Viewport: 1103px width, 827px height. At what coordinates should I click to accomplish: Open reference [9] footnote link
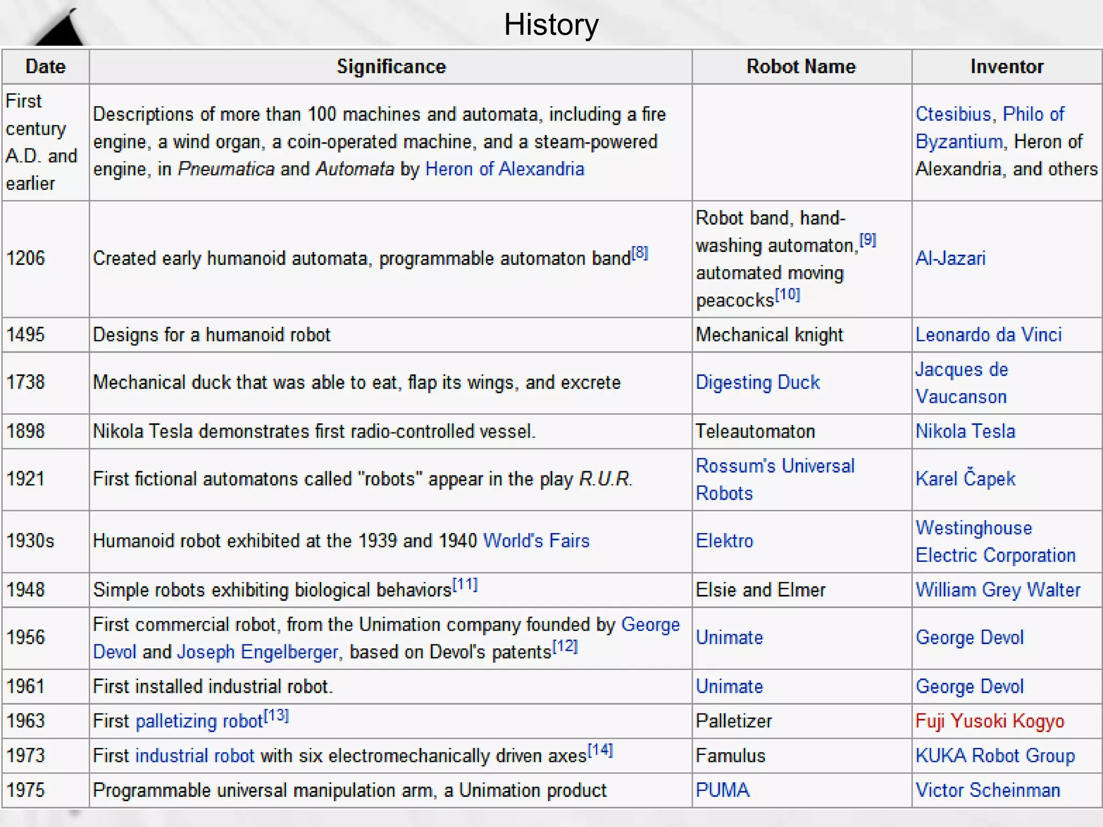tap(868, 239)
